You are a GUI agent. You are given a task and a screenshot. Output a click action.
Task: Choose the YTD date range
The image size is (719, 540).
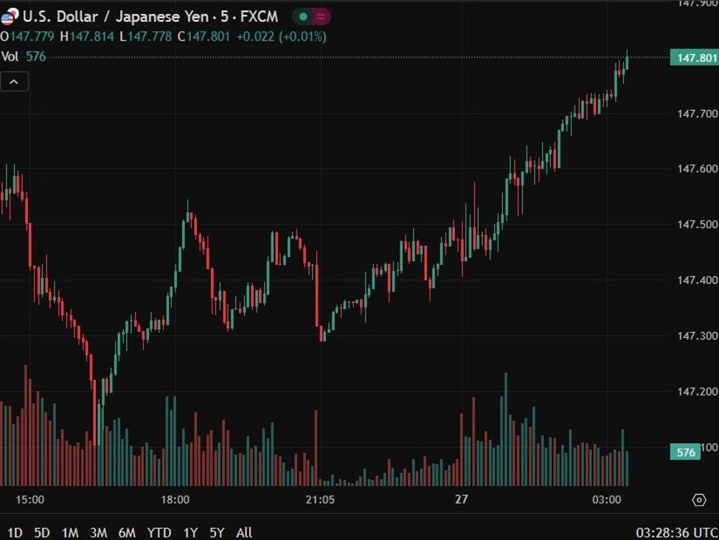point(159,532)
